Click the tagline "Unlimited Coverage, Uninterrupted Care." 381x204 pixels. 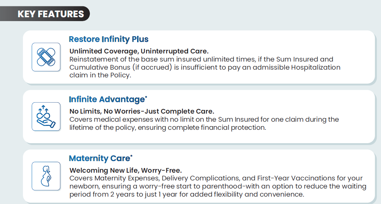click(x=139, y=51)
